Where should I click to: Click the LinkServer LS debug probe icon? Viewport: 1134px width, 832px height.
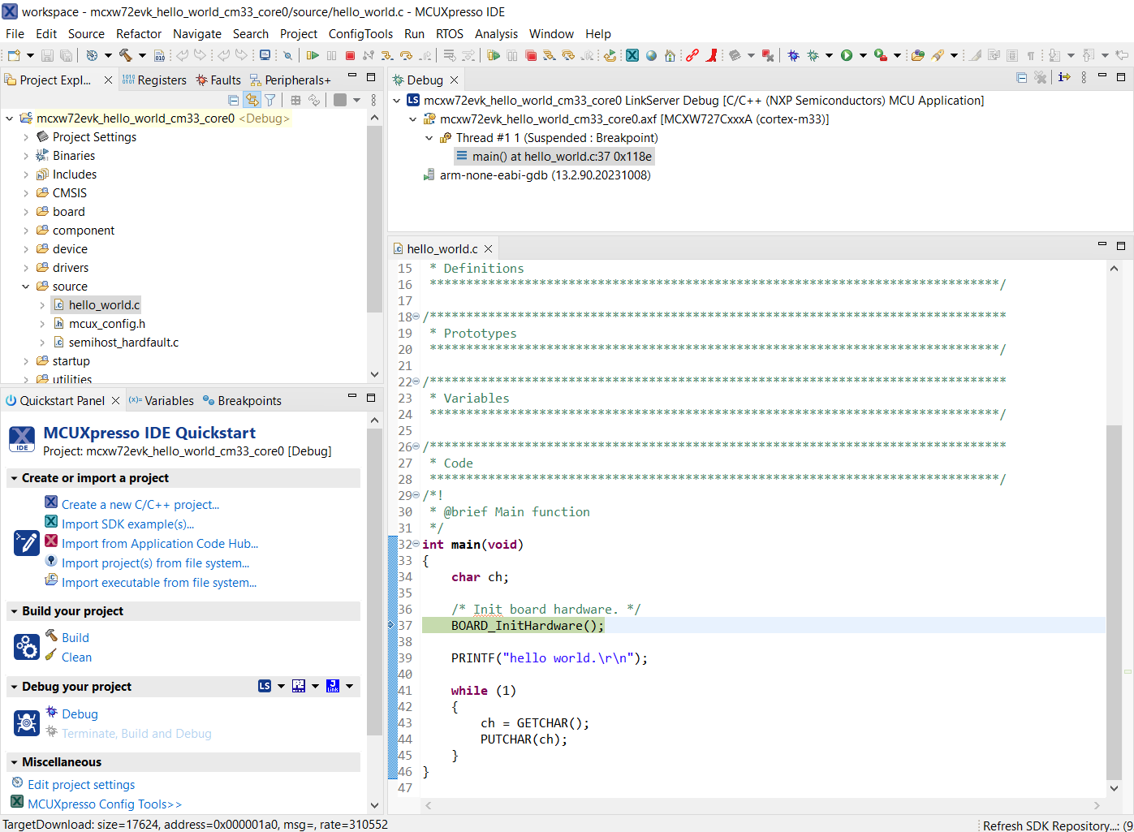coord(265,686)
